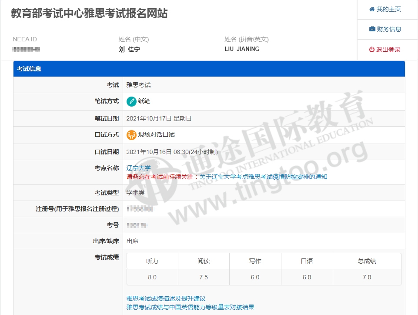
Task: Click the 笔试方式 row label
Action: pos(107,101)
